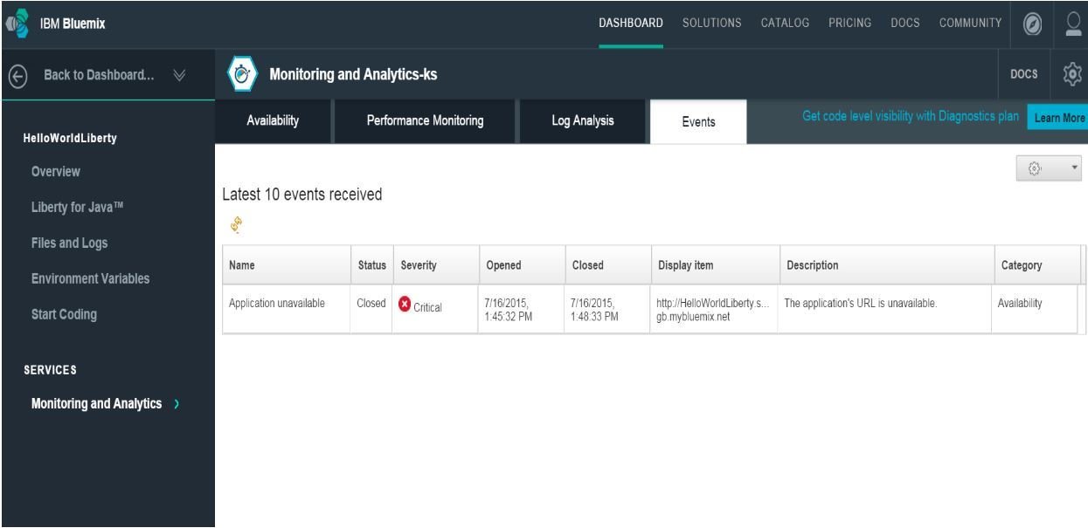Open Liberty for Java in sidebar
Screen dimensions: 1088x528
click(x=77, y=208)
